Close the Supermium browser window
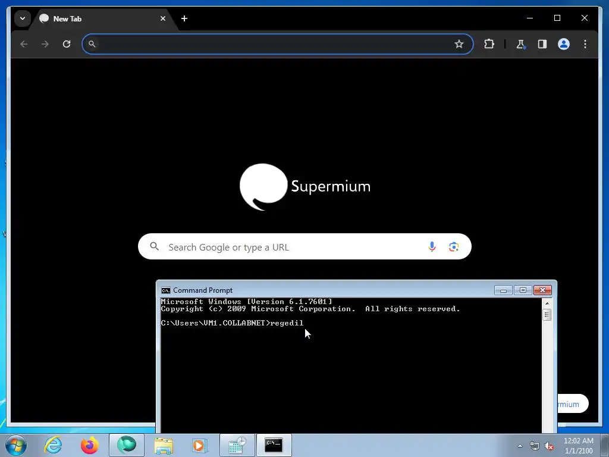This screenshot has height=457, width=609. (584, 18)
